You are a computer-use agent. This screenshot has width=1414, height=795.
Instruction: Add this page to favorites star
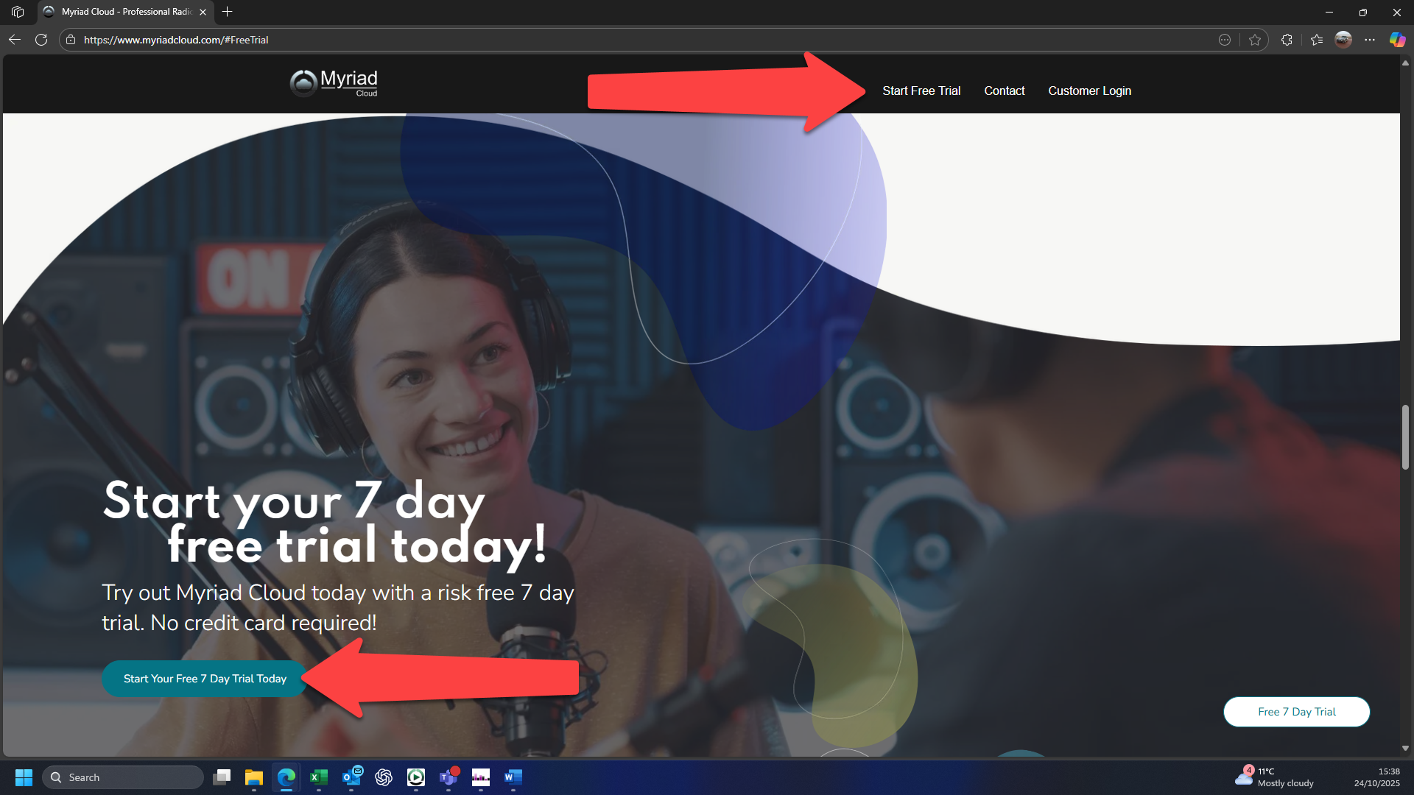(x=1255, y=40)
